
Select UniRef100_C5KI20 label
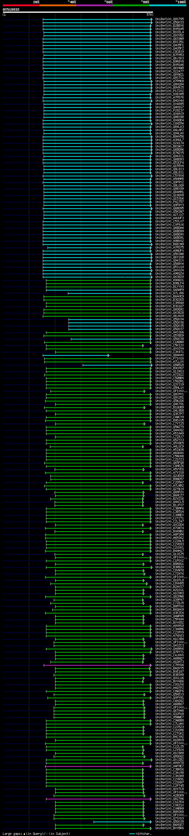coord(170,345)
